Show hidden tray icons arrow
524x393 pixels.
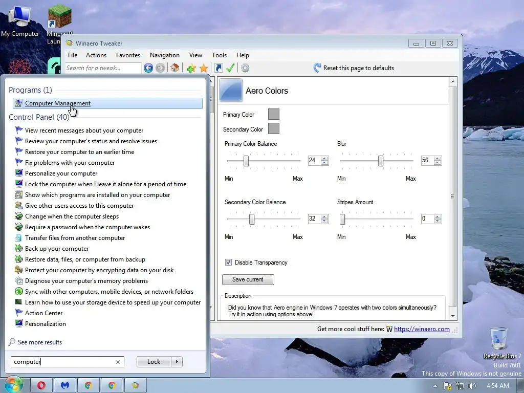(435, 386)
